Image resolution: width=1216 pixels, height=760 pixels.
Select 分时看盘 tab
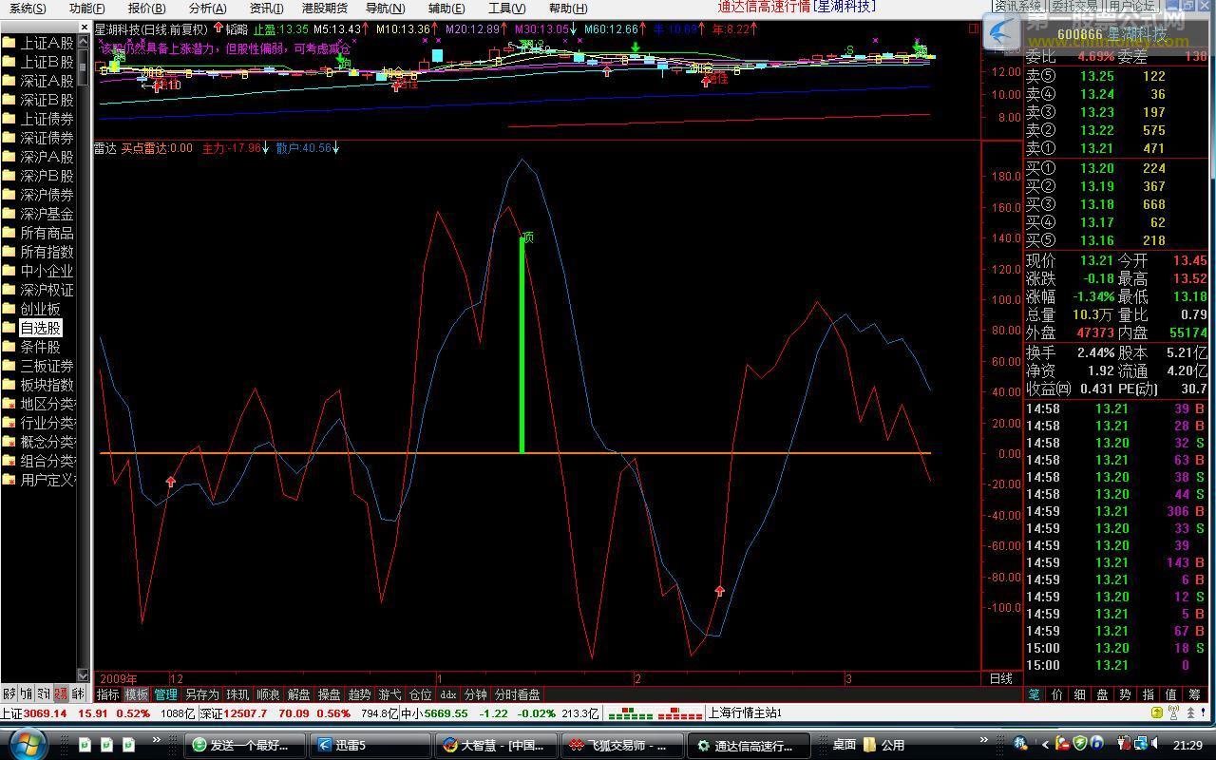(x=518, y=694)
